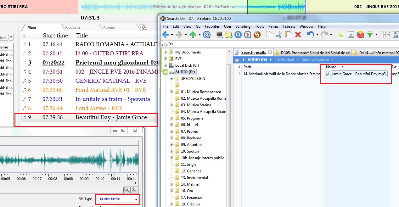Open the Favorites menu
The height and width of the screenshot is (207, 399).
point(212,26)
